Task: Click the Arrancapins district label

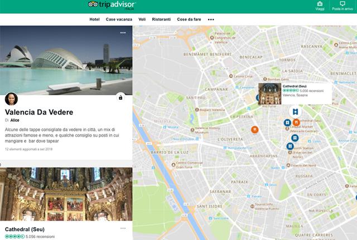Action: pos(263,156)
